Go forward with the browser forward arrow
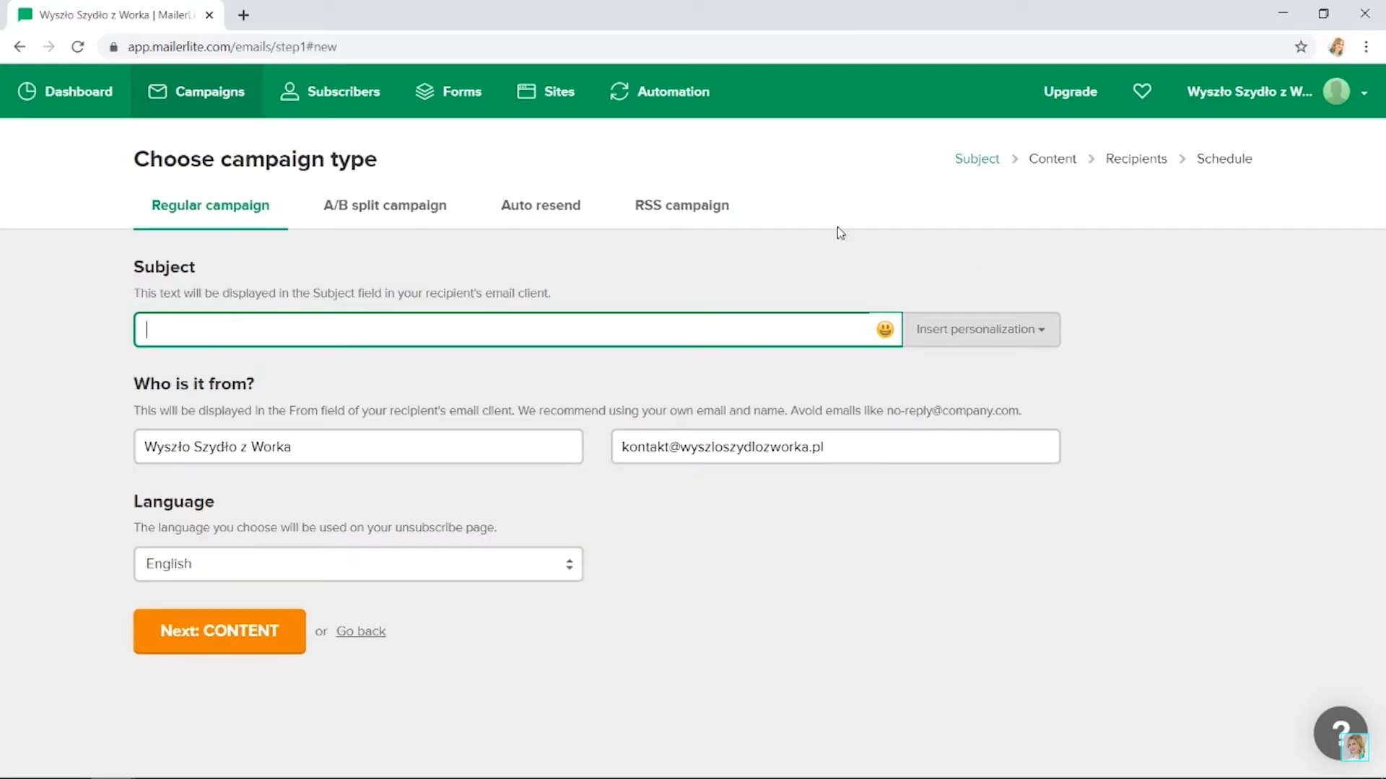The height and width of the screenshot is (779, 1386). (48, 47)
